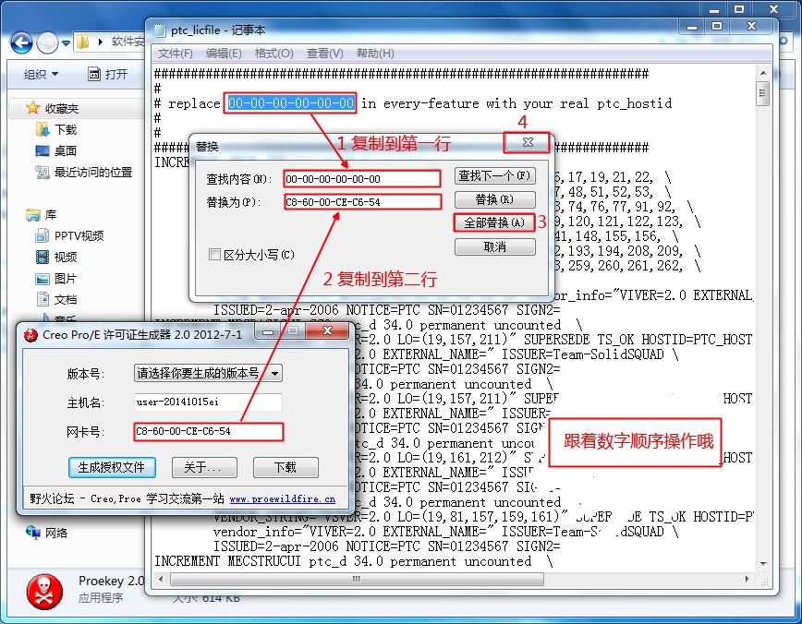Click the Proekey skull application icon

click(x=44, y=592)
